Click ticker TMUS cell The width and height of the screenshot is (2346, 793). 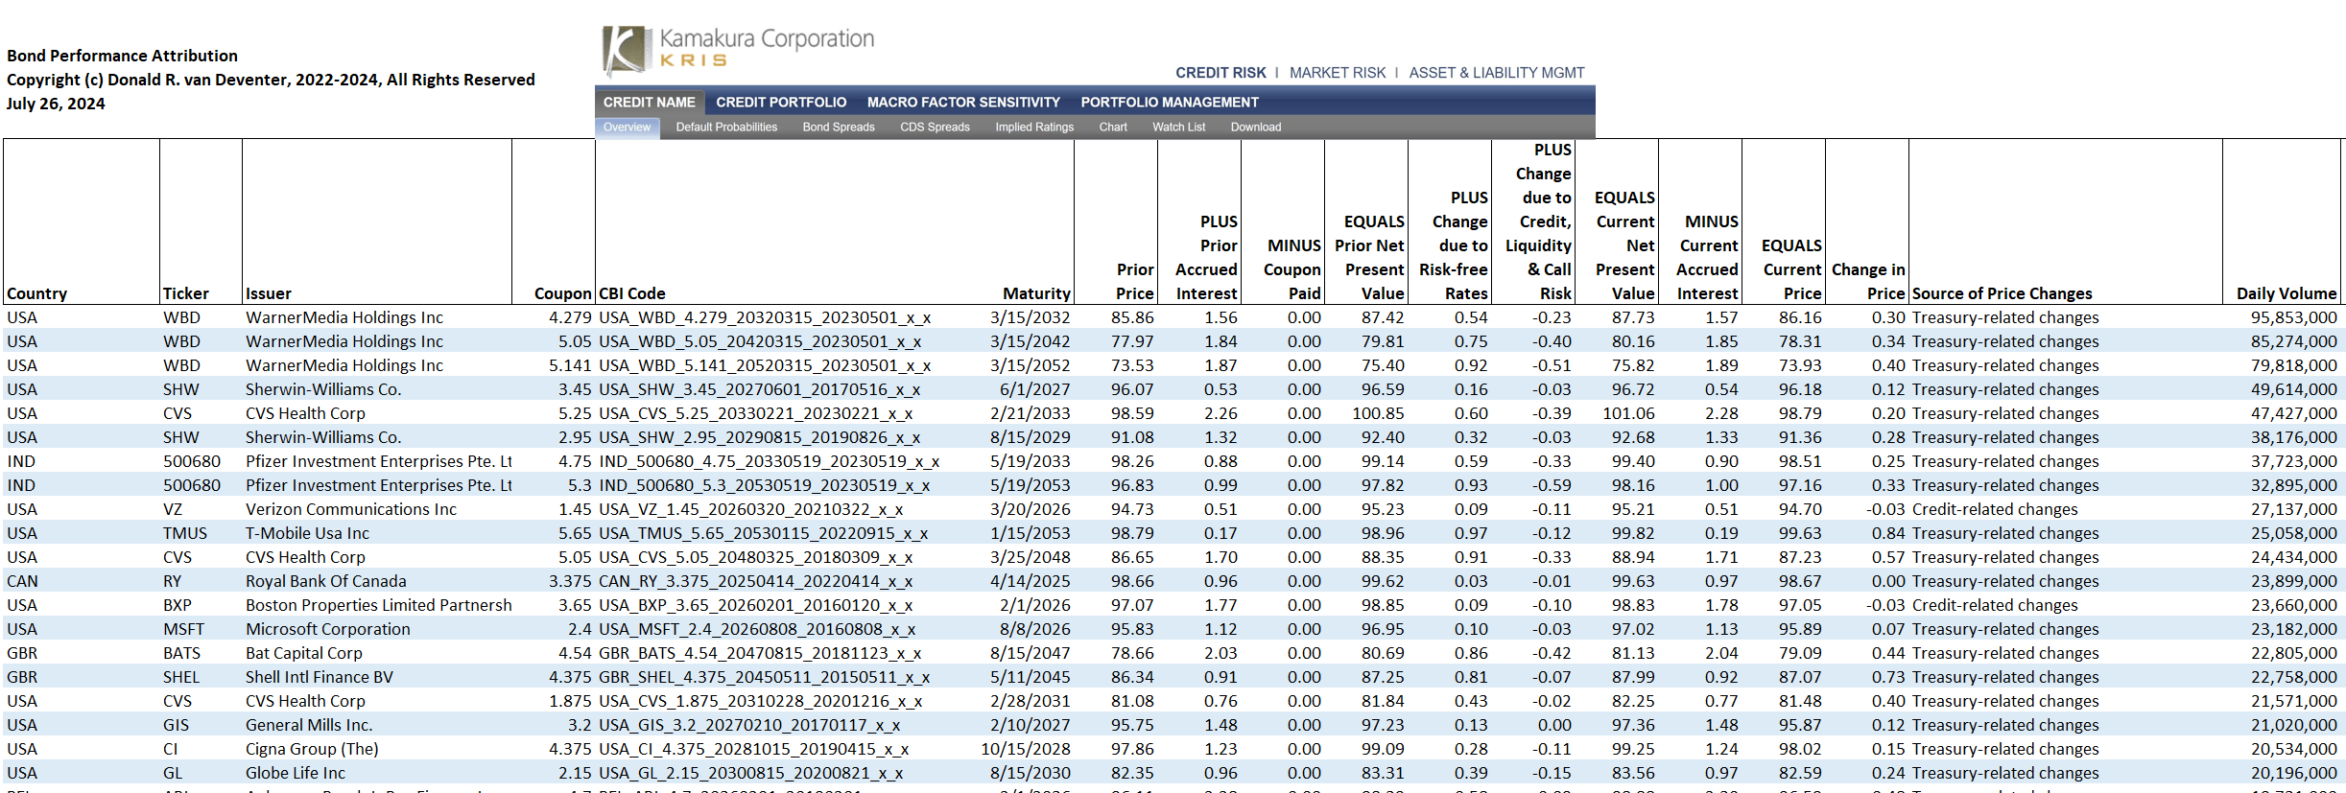click(x=185, y=533)
